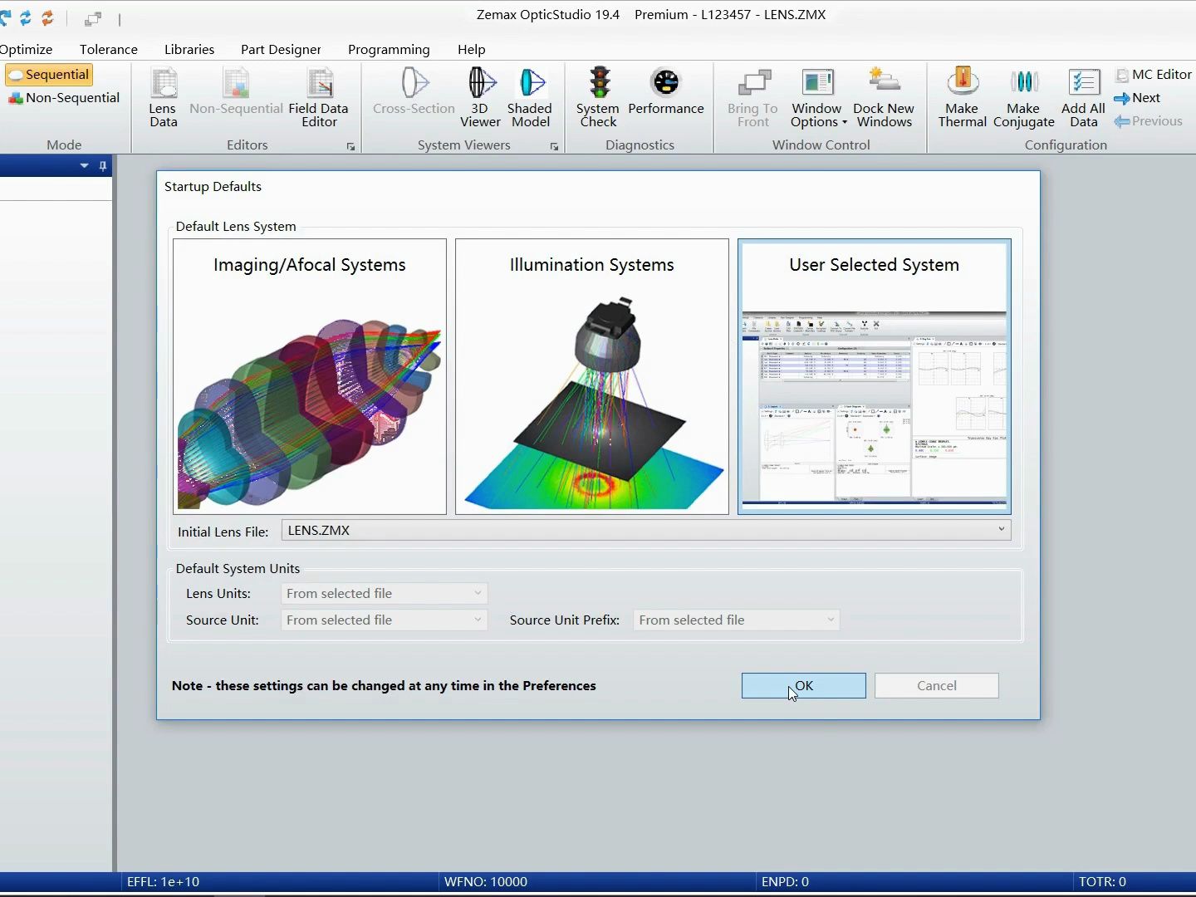1196x897 pixels.
Task: Click TOTR value in status bar
Action: [x=1102, y=882]
